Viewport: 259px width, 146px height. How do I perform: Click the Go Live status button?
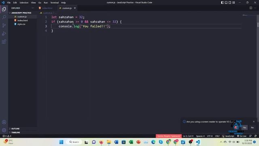(242, 136)
